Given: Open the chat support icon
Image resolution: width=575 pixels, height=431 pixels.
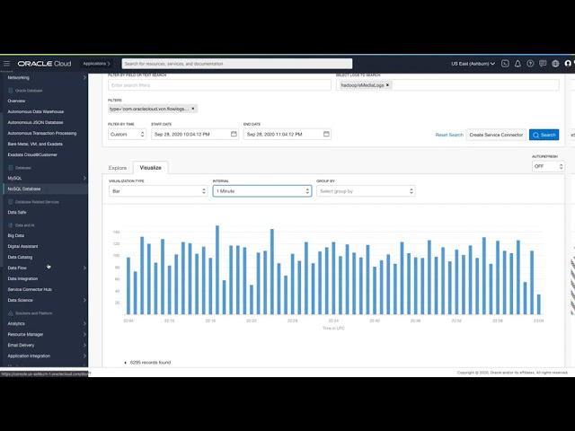Looking at the screenshot, I should pos(543,64).
